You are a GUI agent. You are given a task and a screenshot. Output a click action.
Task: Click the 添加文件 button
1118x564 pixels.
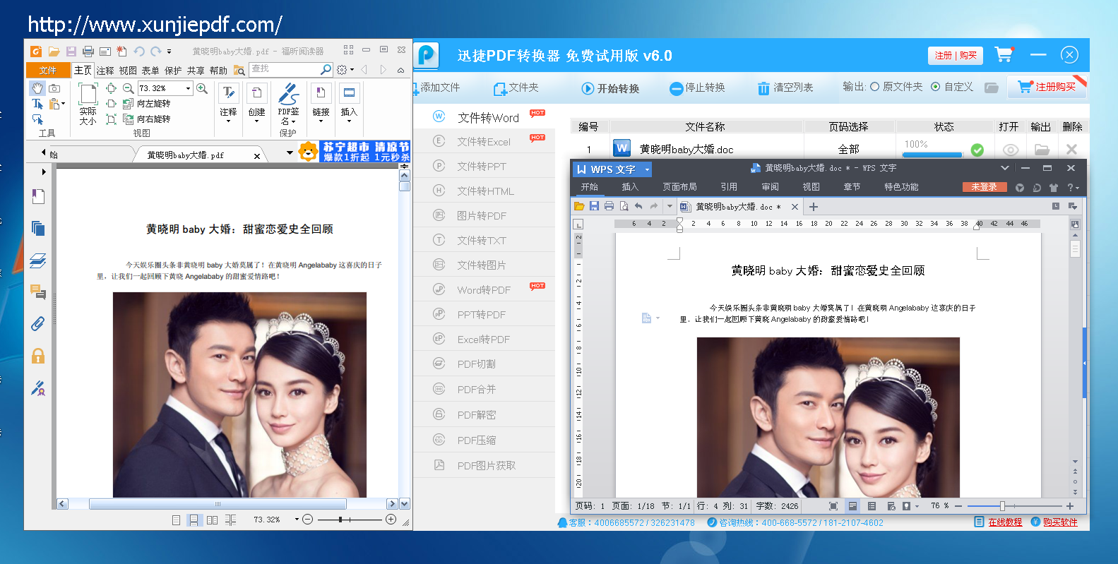[x=437, y=88]
